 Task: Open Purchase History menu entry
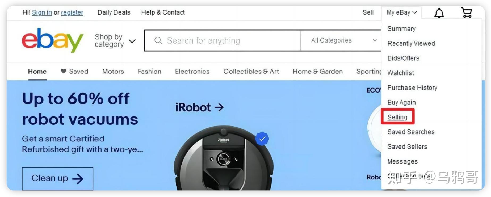[412, 88]
